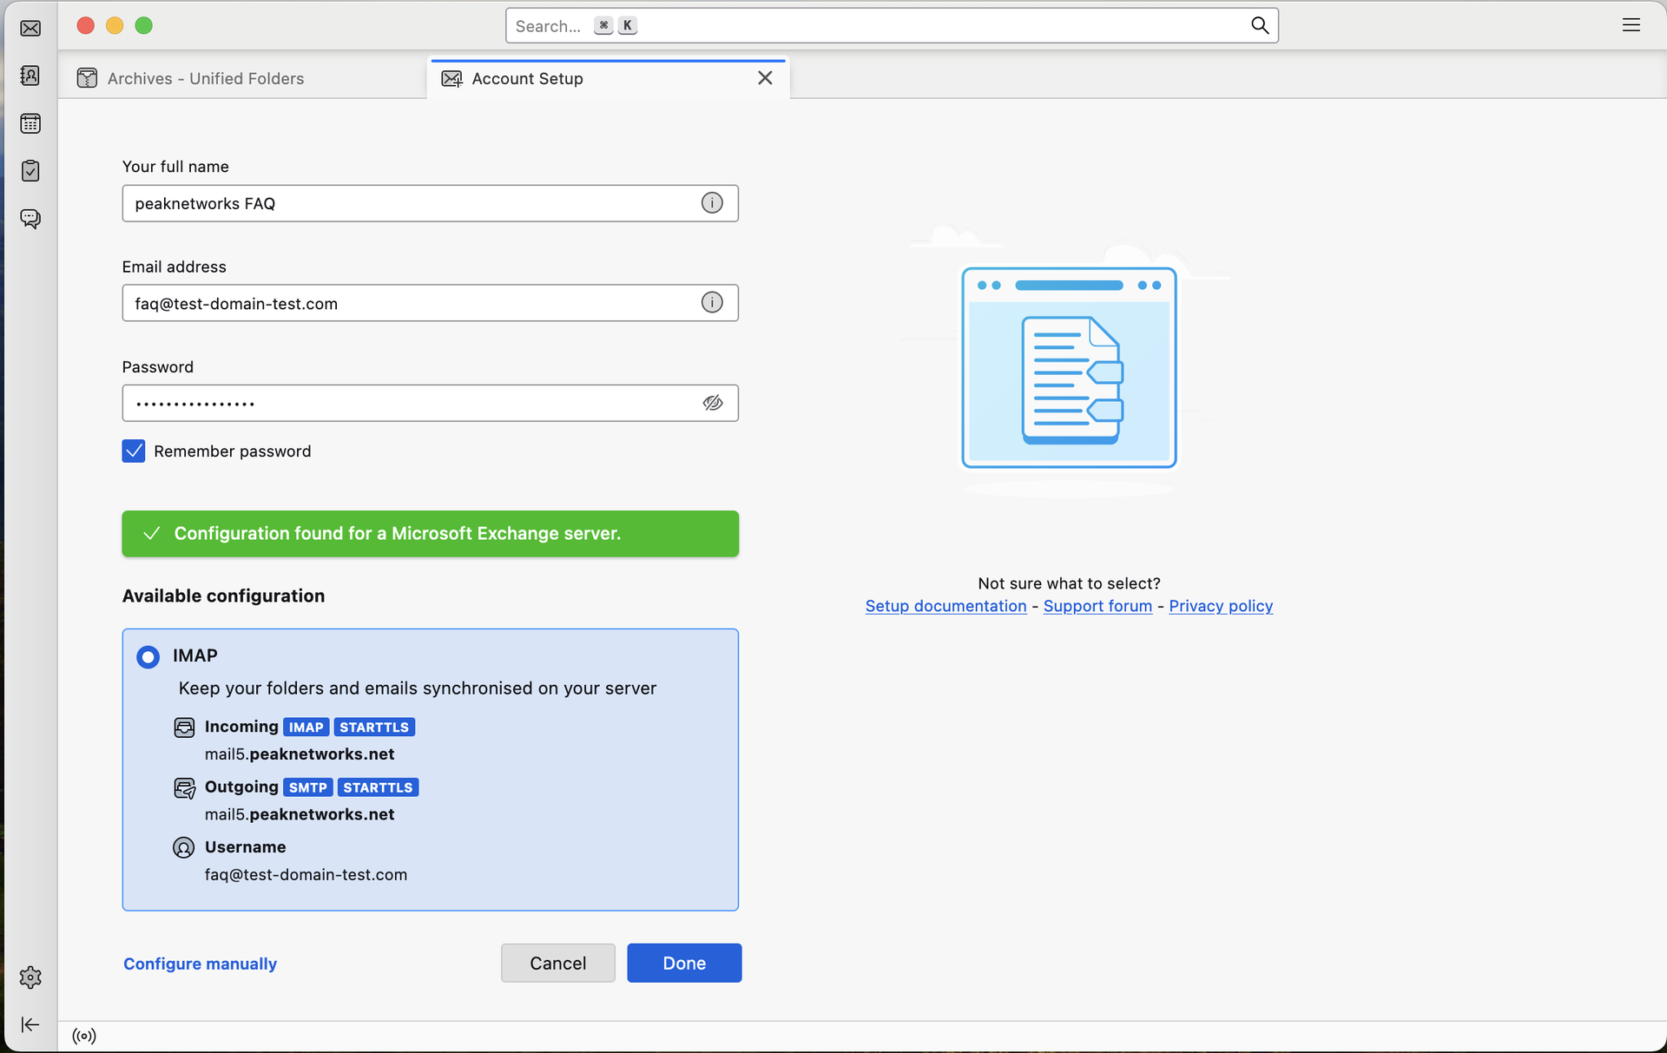Open the Setup documentation link

[946, 606]
